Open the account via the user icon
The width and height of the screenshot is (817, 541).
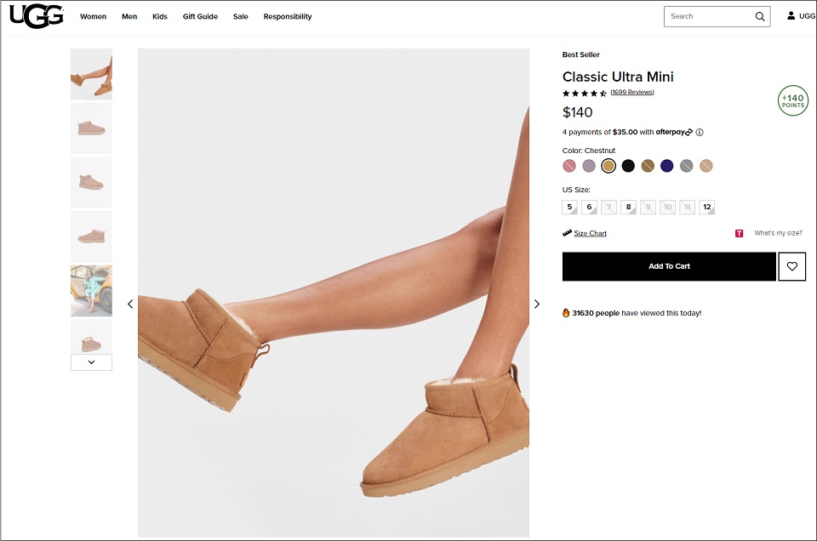coord(791,15)
